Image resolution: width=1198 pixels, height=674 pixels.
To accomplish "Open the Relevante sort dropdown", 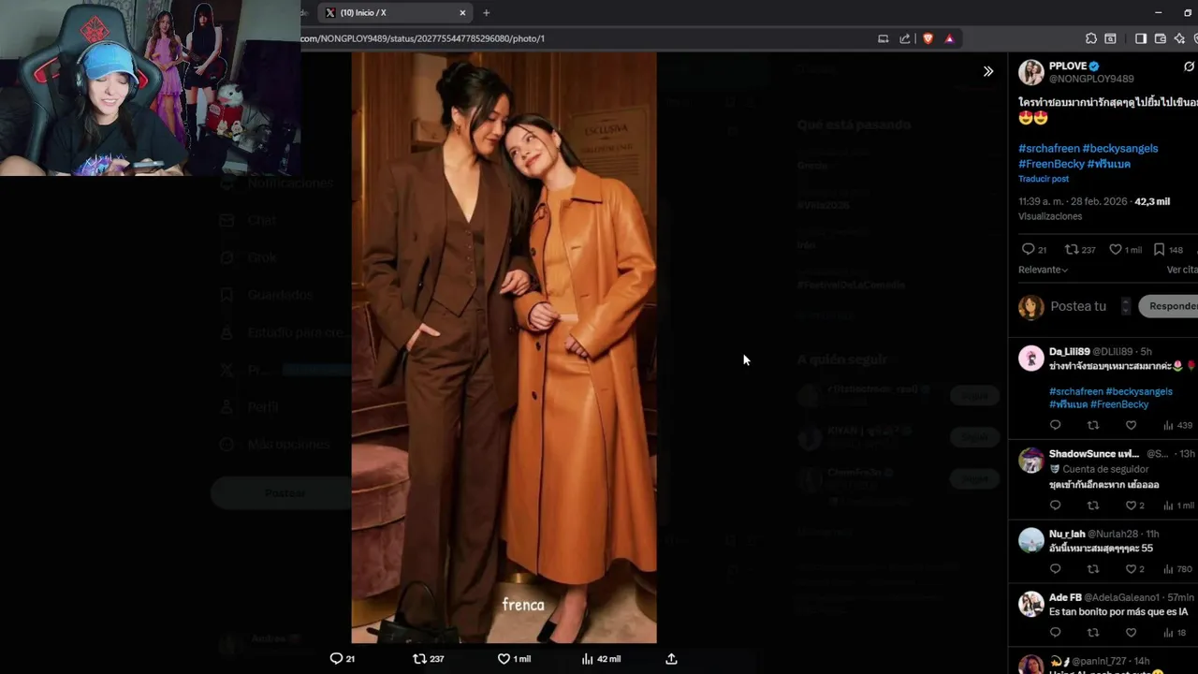I will point(1043,270).
